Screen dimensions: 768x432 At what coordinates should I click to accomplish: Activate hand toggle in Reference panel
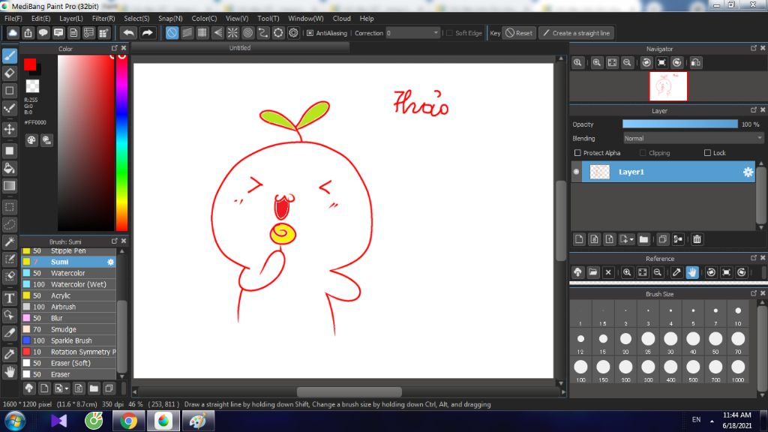[x=692, y=272]
